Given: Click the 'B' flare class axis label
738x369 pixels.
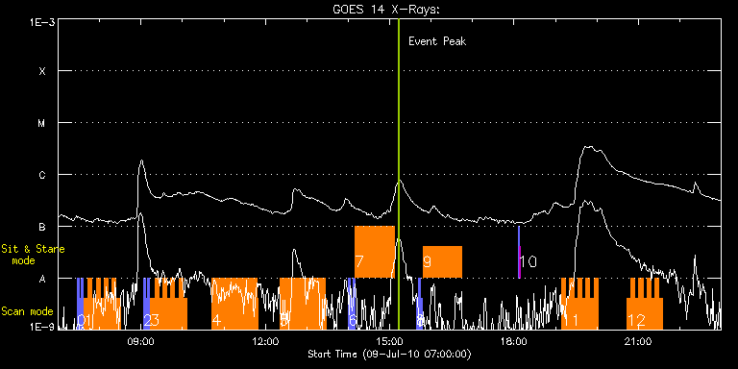Looking at the screenshot, I should click(42, 227).
